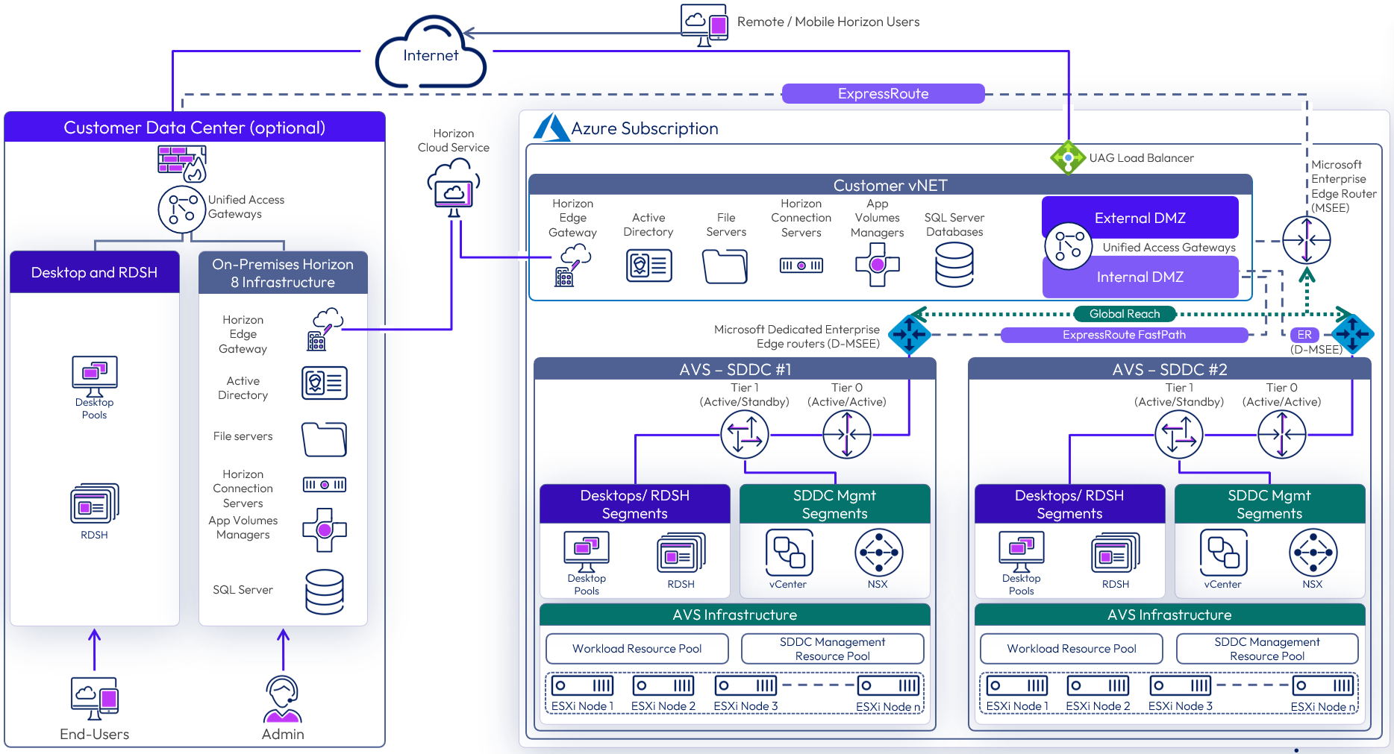
Task: Select SQL Server Databases icon in Customer vNET
Action: pyautogui.click(x=954, y=266)
